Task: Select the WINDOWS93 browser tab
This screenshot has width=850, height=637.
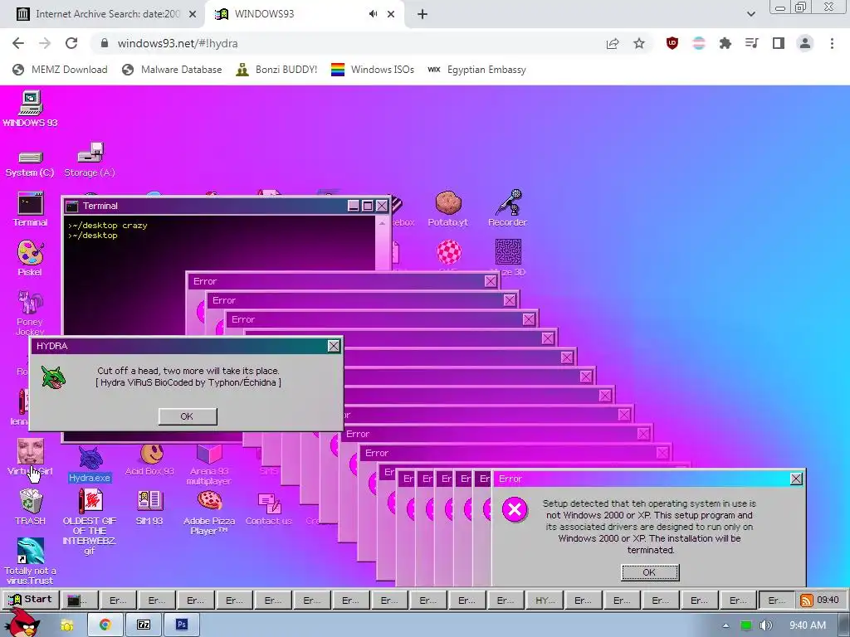Action: click(304, 14)
